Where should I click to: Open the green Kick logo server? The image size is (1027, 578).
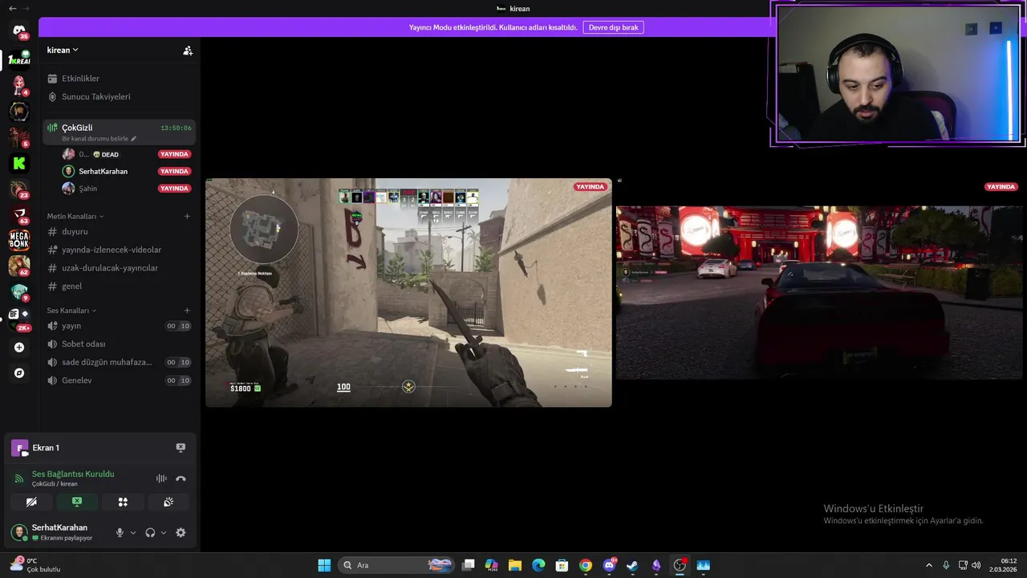(x=19, y=163)
